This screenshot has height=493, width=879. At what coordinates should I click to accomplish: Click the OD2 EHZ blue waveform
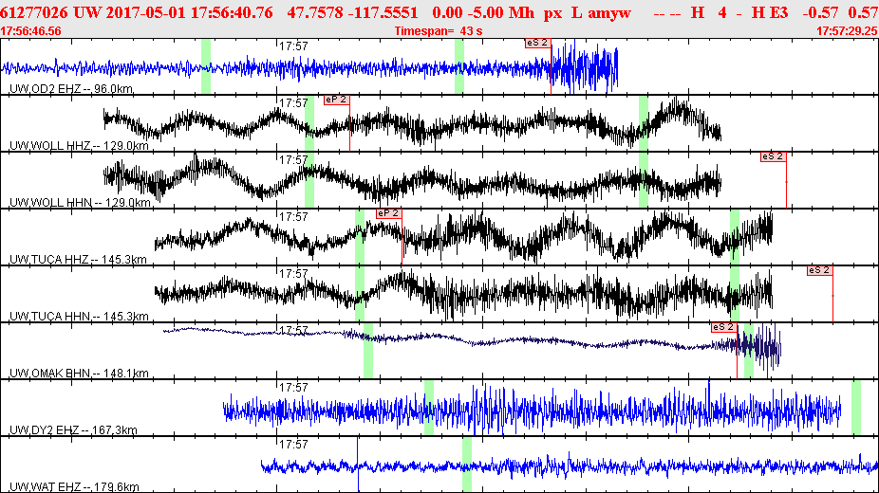tap(309, 67)
